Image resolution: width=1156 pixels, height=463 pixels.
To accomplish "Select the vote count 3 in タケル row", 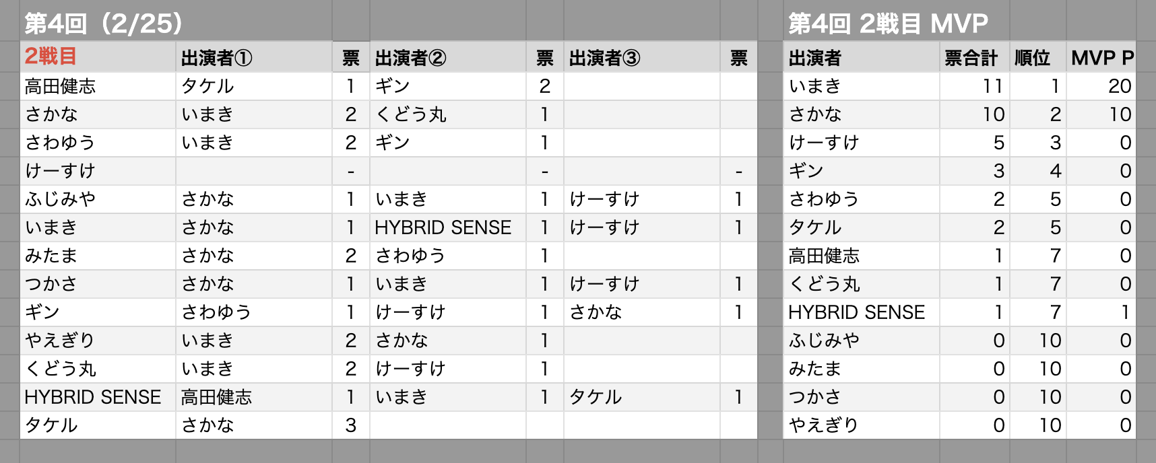I will coord(351,425).
